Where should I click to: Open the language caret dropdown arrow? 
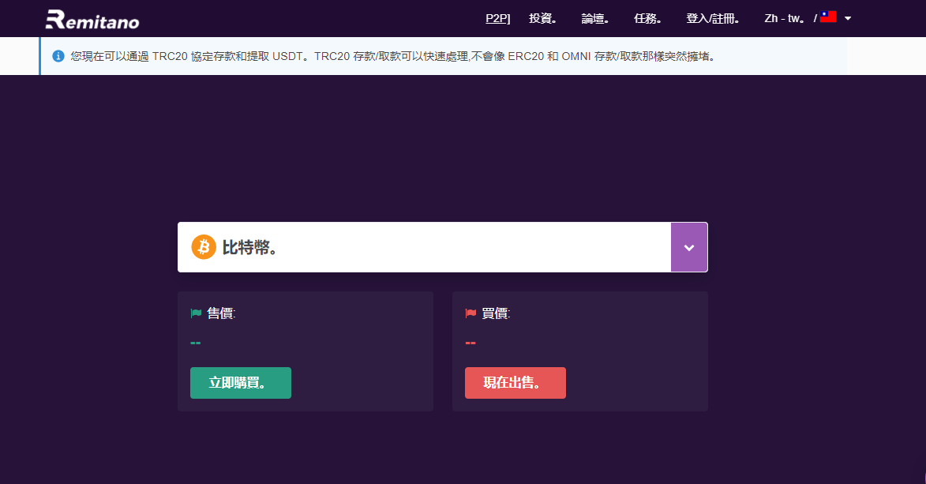tap(848, 18)
